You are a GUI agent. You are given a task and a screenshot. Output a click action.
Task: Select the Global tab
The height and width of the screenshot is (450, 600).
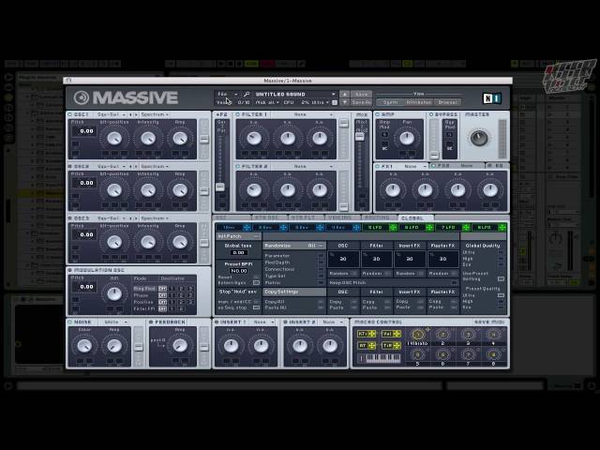tap(414, 217)
